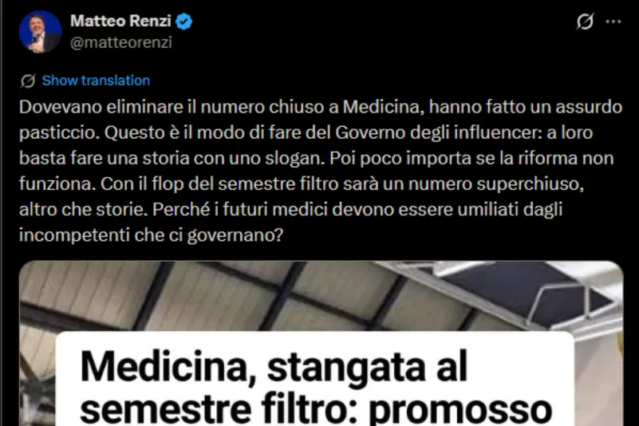Click the line starting "basta fare una storia"
The height and width of the screenshot is (426, 639).
coord(316,158)
